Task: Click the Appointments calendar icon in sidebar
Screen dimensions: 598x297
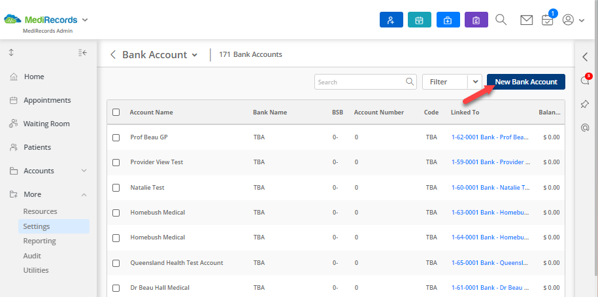Action: pos(14,100)
